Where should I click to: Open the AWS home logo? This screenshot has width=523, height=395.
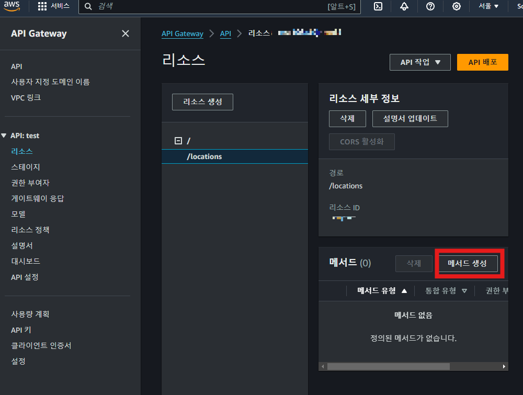point(12,6)
